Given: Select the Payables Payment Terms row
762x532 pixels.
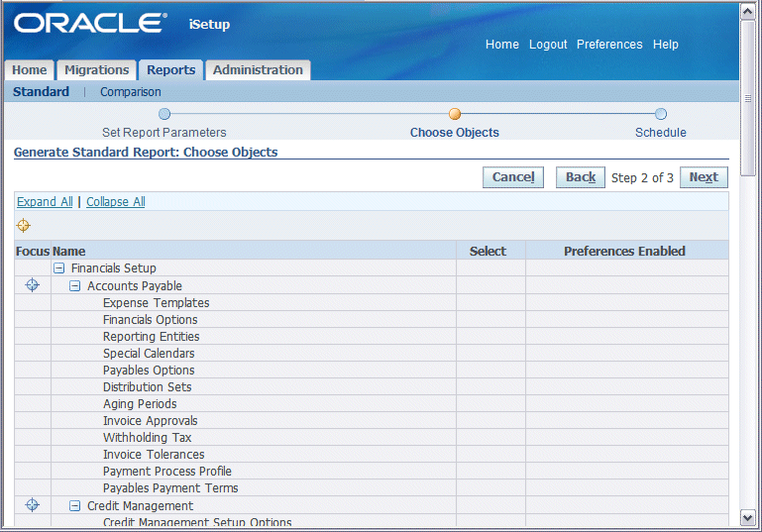Looking at the screenshot, I should 372,487.
